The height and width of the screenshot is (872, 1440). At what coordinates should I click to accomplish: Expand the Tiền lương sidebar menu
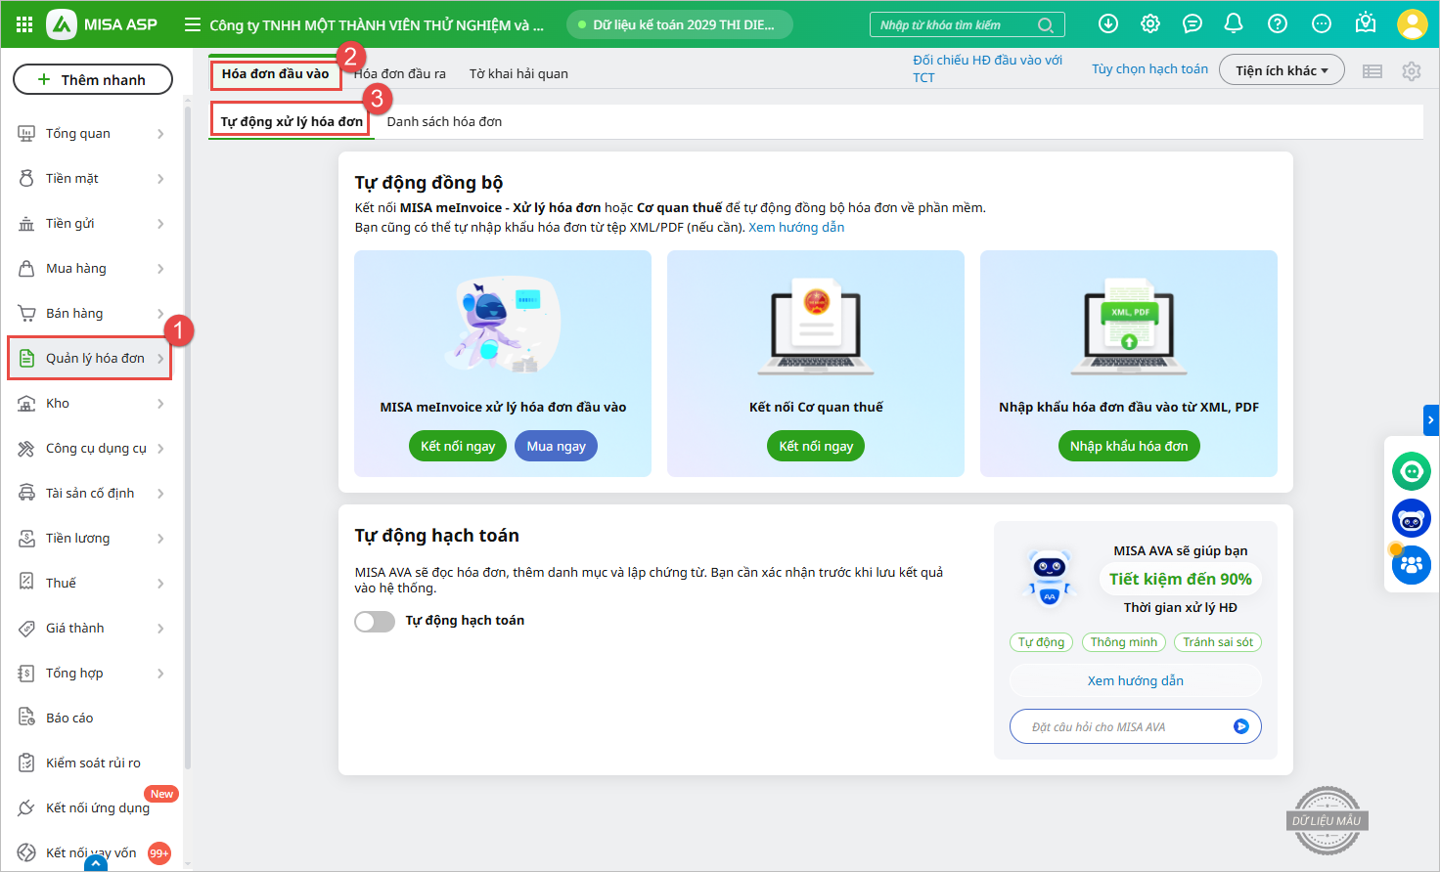pos(92,538)
